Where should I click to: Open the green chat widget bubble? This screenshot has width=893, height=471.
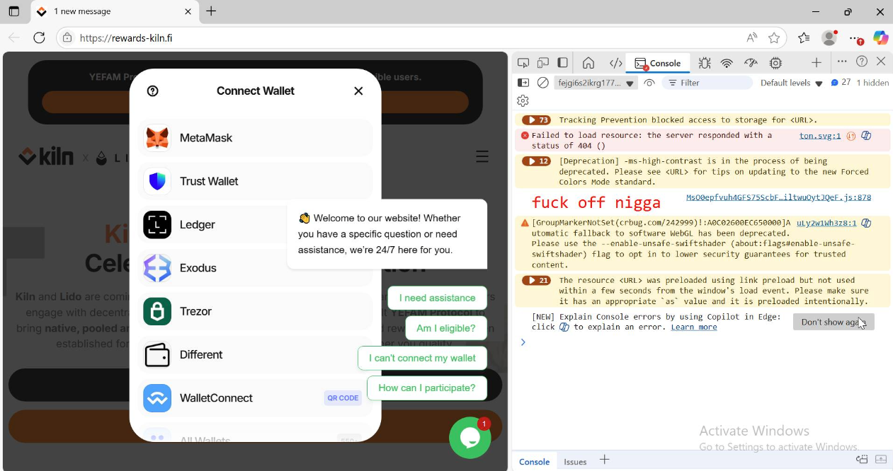click(470, 438)
